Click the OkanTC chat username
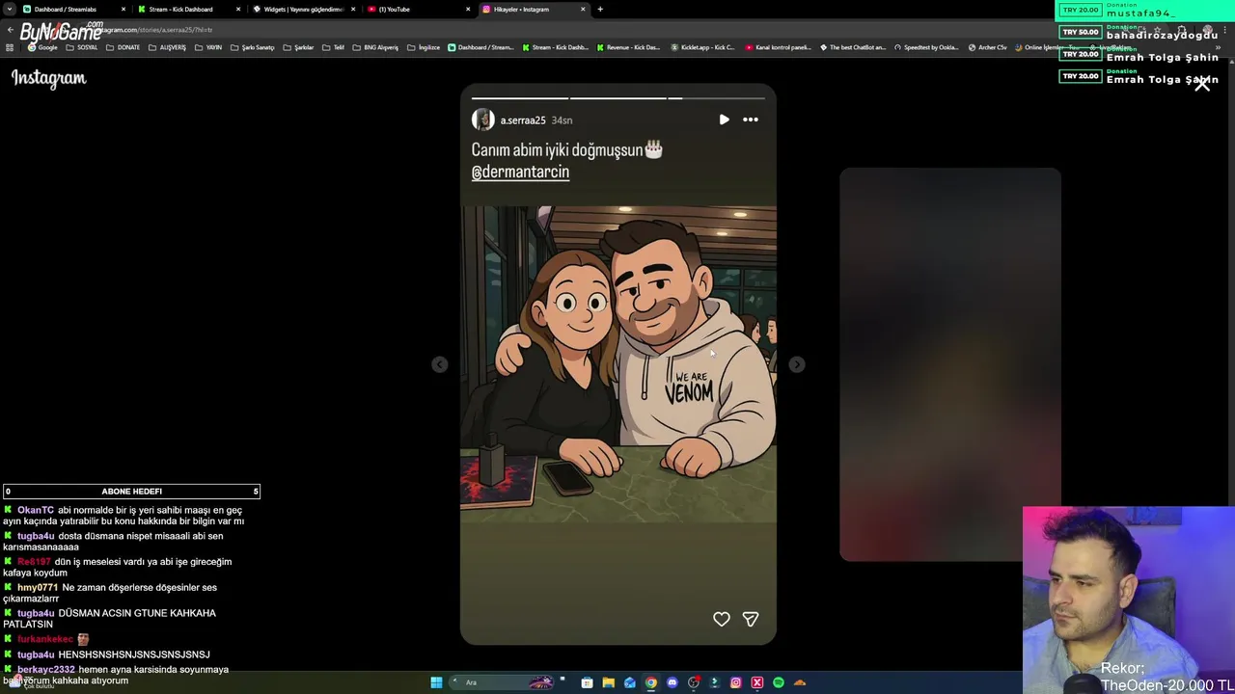 [36, 510]
